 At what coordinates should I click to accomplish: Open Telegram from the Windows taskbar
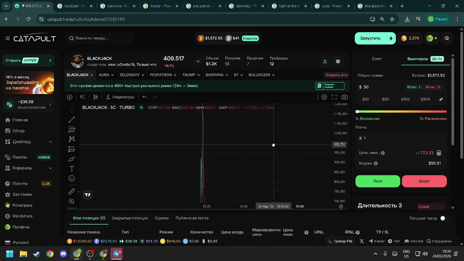tap(116, 254)
